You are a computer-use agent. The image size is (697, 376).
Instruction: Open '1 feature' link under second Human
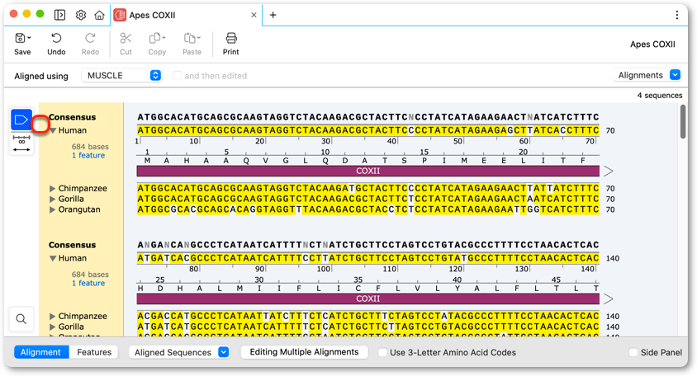[x=88, y=283]
